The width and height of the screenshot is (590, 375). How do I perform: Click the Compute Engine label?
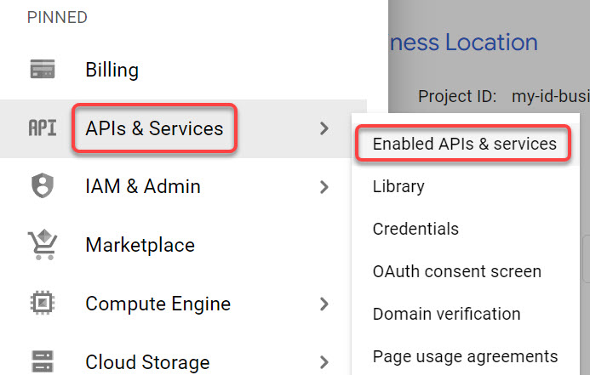pos(158,304)
